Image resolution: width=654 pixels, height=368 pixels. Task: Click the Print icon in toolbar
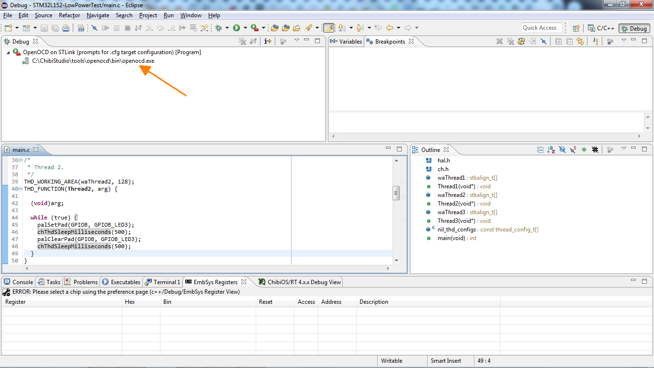point(66,28)
